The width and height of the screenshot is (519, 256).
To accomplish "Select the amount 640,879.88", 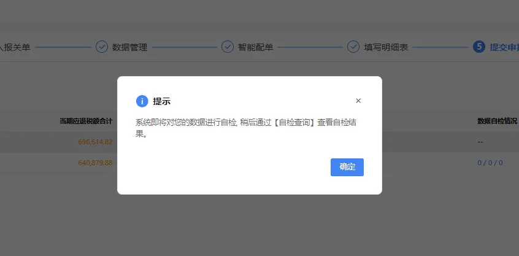I will [95, 163].
